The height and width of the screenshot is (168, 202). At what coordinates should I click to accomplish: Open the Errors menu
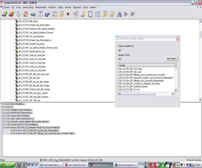[19, 7]
